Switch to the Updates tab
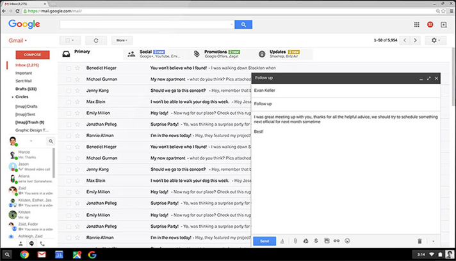Image resolution: width=456 pixels, height=261 pixels. (x=284, y=54)
